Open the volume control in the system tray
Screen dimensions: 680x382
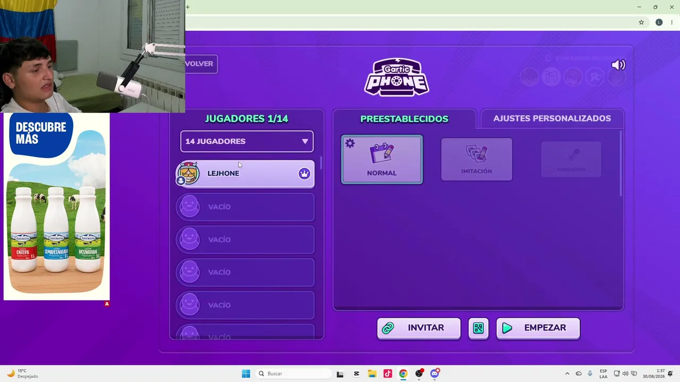(625, 374)
